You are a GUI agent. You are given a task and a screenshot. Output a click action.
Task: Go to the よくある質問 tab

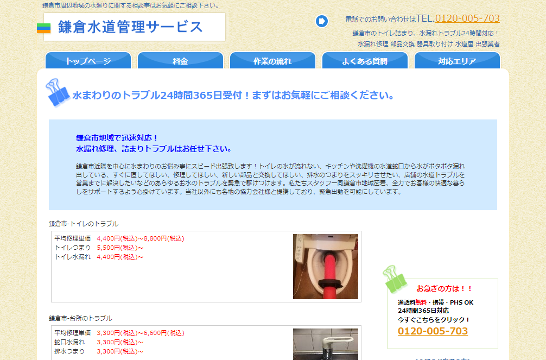point(365,61)
